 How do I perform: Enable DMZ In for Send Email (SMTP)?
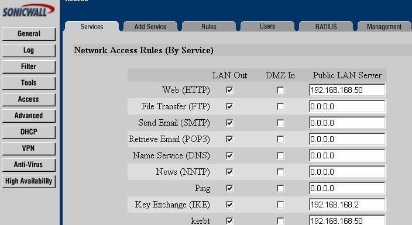point(280,123)
